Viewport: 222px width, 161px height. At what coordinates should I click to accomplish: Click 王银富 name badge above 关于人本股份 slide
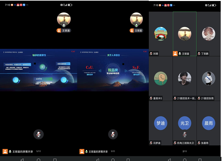click(x=136, y=30)
